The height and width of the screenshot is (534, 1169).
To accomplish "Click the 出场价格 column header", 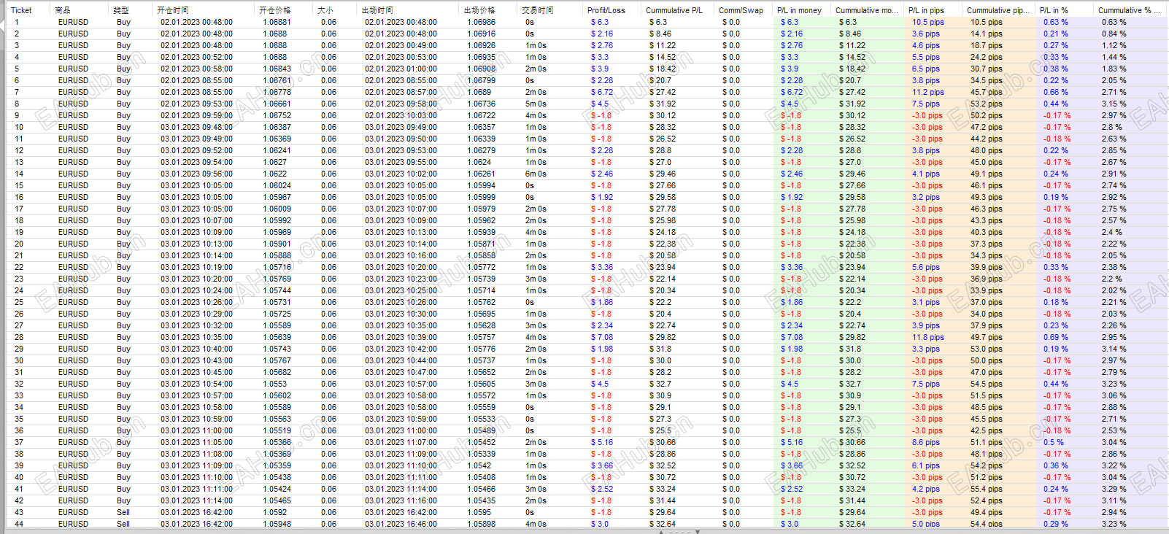I will point(479,10).
